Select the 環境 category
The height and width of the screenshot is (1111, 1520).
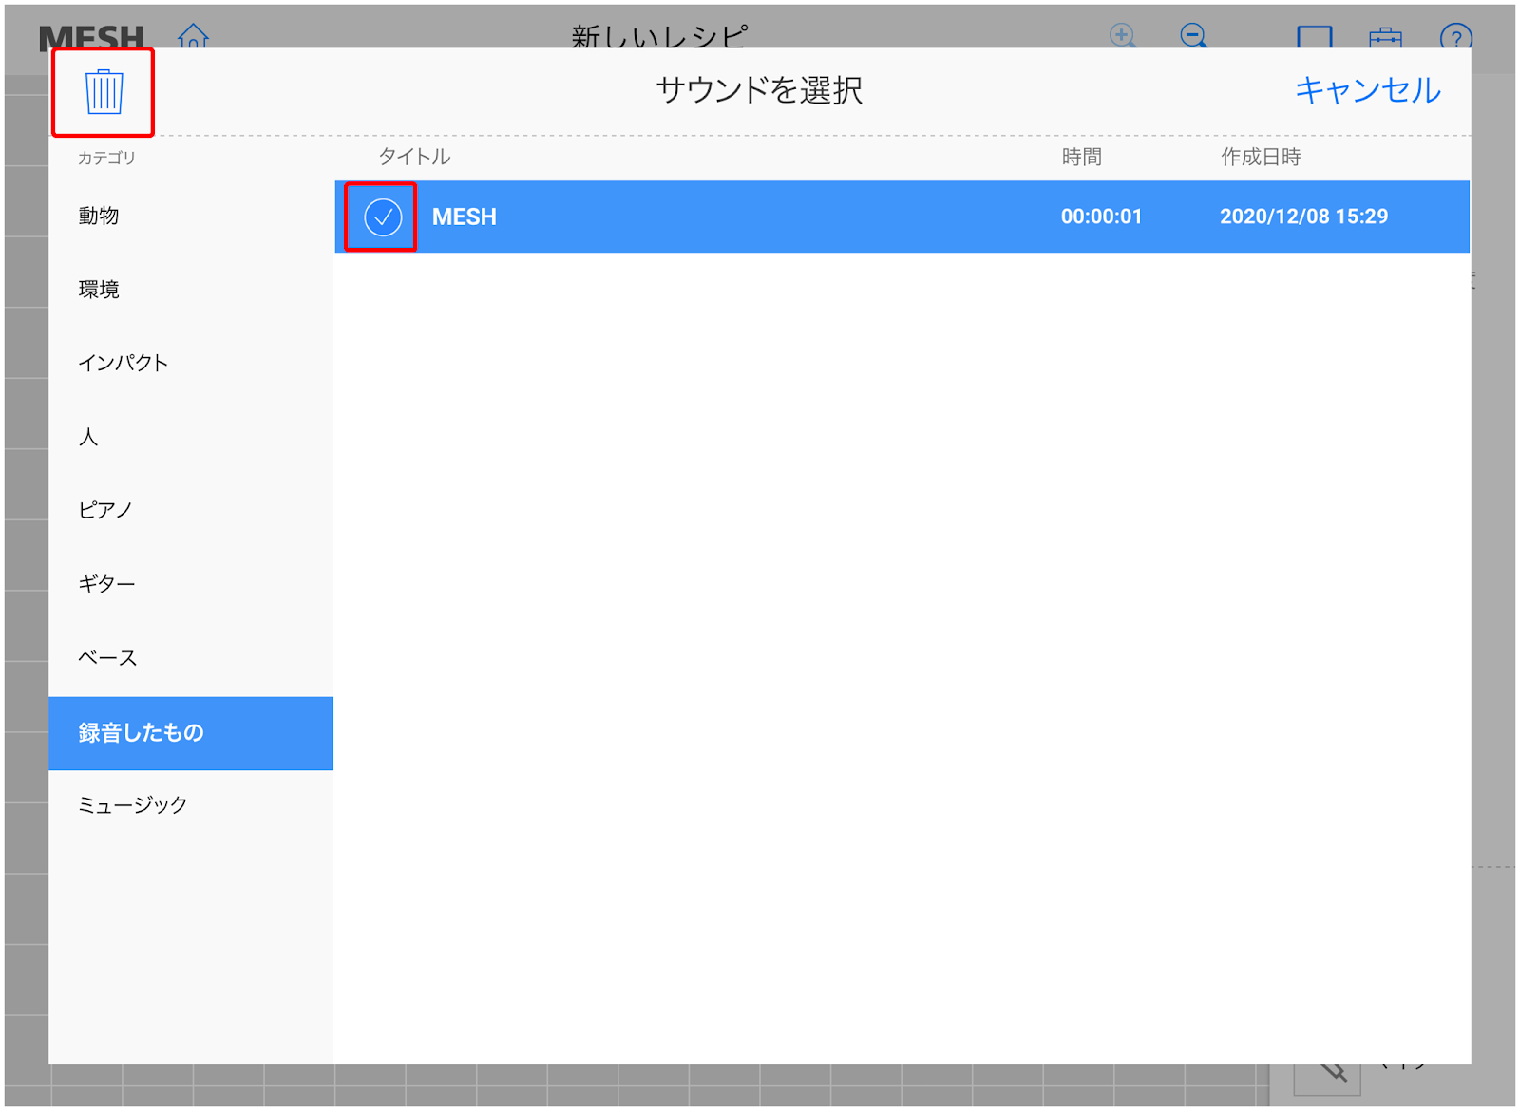190,290
